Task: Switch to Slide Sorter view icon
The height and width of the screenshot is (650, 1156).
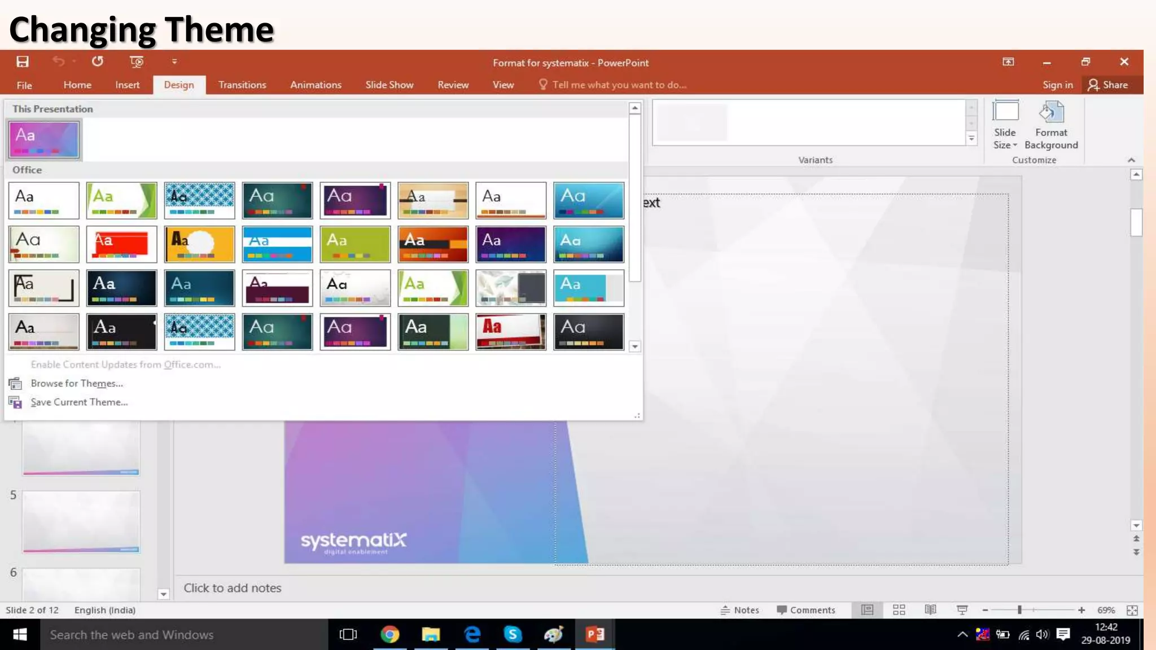Action: point(899,610)
